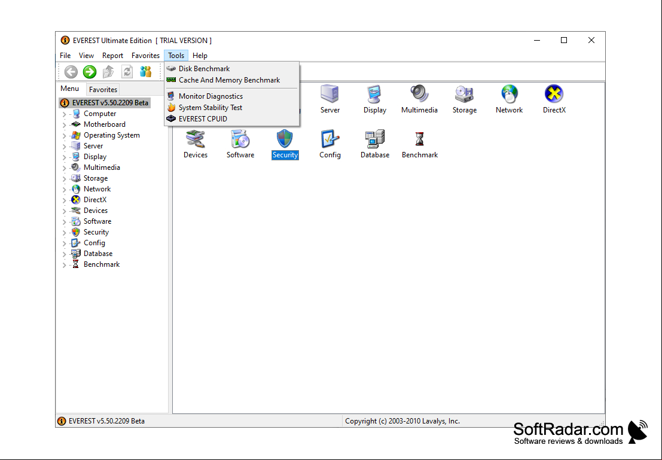The image size is (662, 460).
Task: Start System Stability Test menu entry
Action: (x=232, y=107)
